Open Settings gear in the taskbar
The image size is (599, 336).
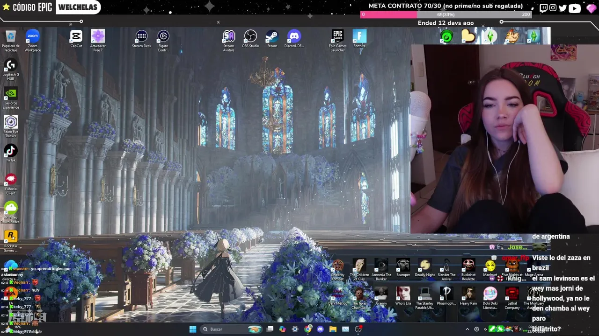coord(295,329)
